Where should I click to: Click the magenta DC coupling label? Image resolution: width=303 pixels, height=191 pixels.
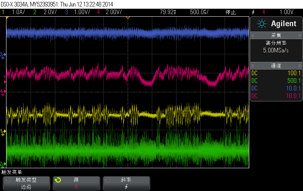coord(254,96)
